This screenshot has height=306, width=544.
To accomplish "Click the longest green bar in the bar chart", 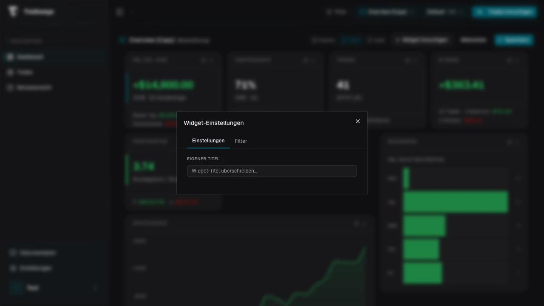I will pos(455,202).
